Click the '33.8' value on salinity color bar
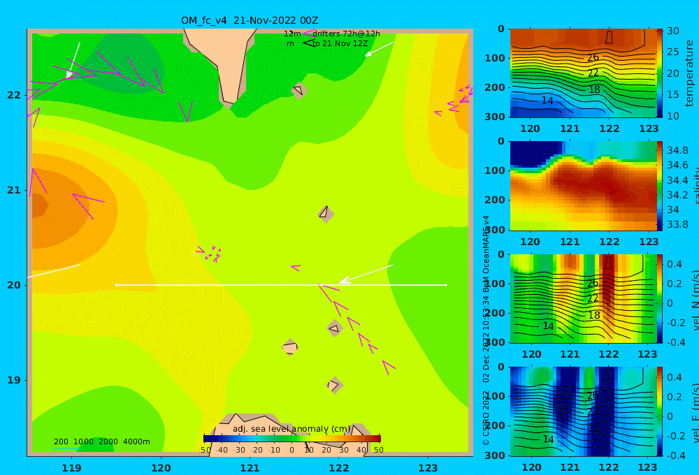The height and width of the screenshot is (475, 699). coord(677,224)
